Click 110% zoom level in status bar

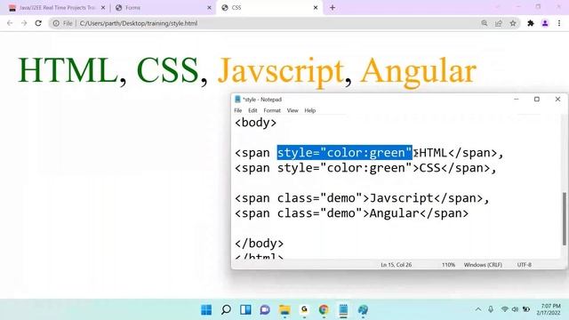tap(448, 265)
